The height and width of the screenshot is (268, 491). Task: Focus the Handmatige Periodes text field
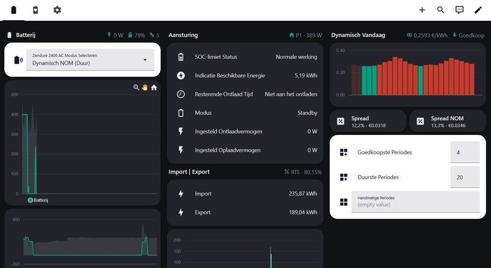click(x=416, y=202)
